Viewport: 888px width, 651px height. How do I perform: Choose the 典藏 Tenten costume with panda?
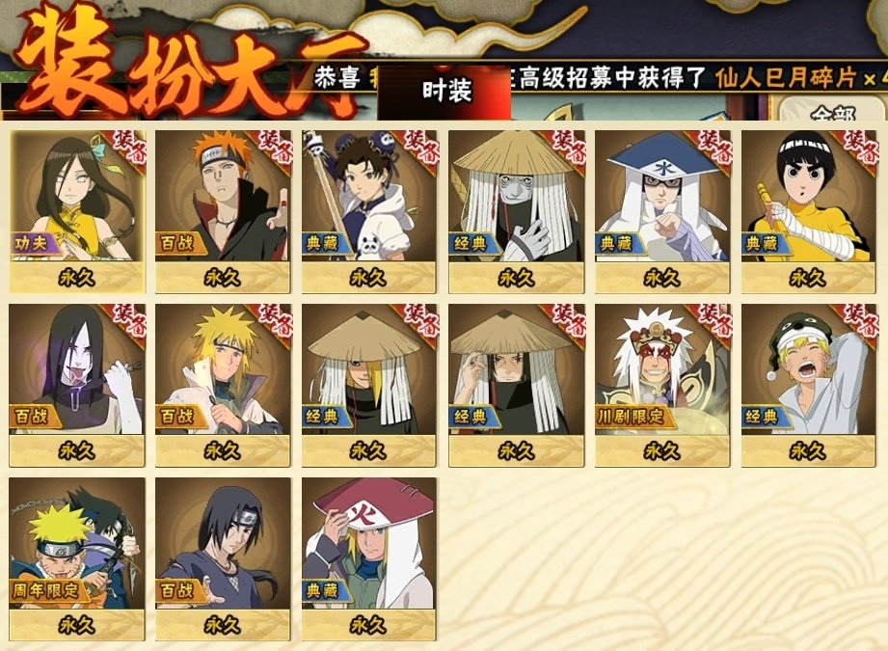(369, 211)
